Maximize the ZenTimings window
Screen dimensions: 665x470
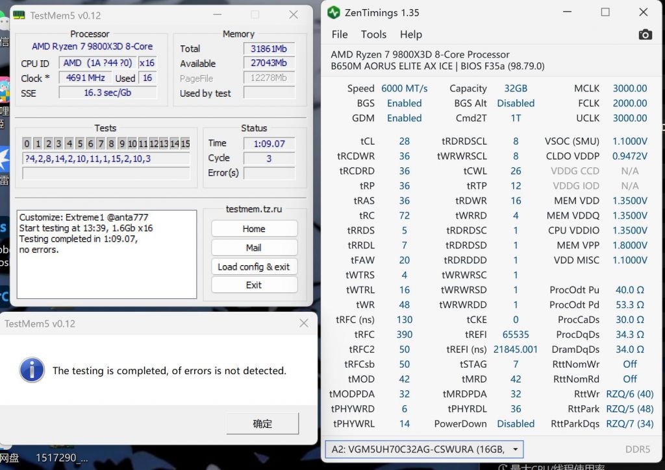(x=605, y=12)
